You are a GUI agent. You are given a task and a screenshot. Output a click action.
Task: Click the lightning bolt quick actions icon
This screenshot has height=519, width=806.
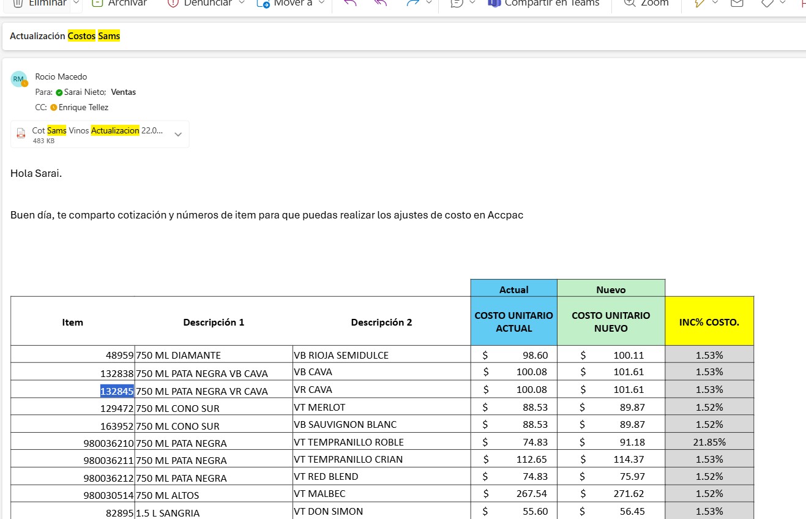[700, 3]
